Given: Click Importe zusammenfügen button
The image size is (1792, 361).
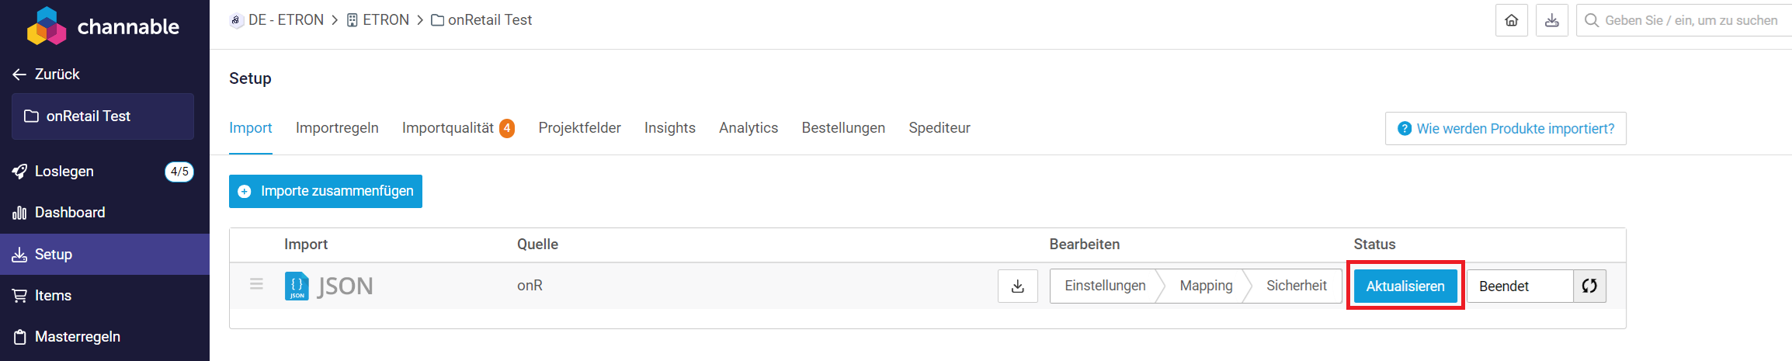Looking at the screenshot, I should click(x=326, y=192).
